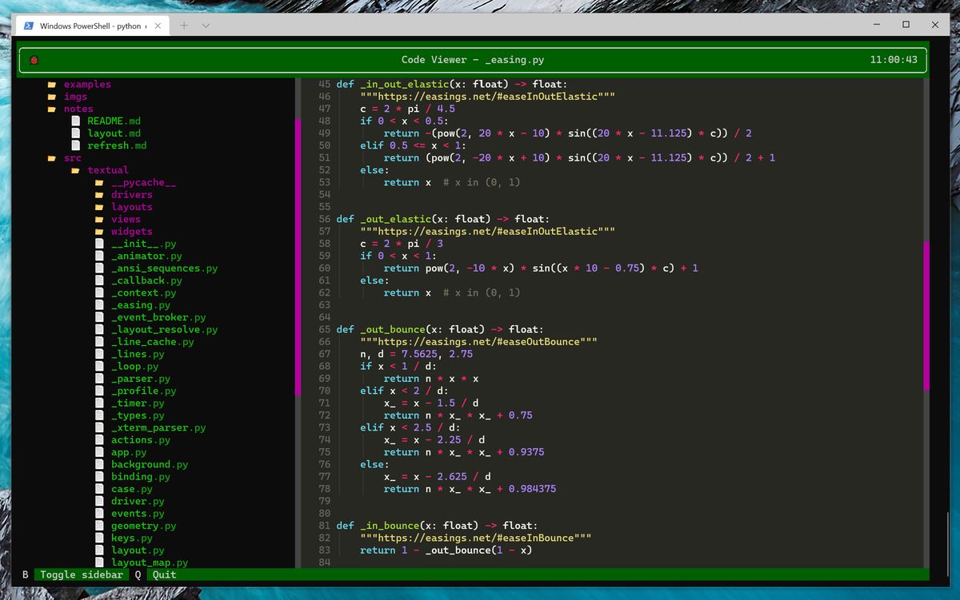
Task: Open _profile.py file
Action: coord(143,391)
